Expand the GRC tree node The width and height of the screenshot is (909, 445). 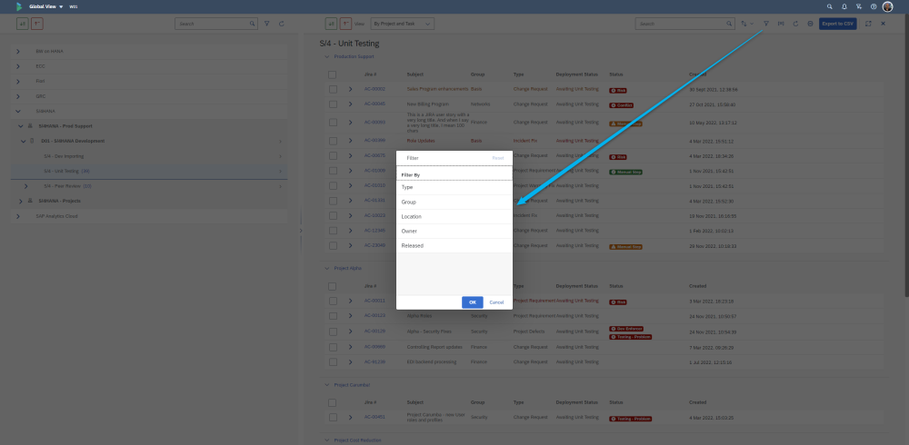[x=18, y=97]
